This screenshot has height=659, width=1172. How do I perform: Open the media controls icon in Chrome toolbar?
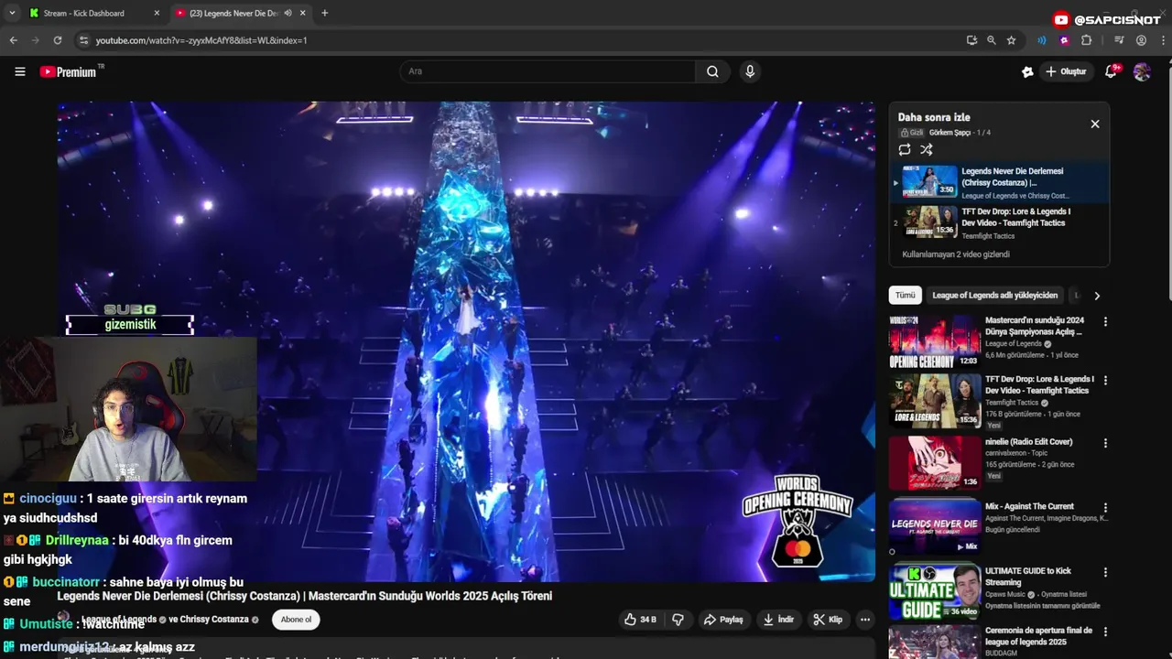[1119, 40]
